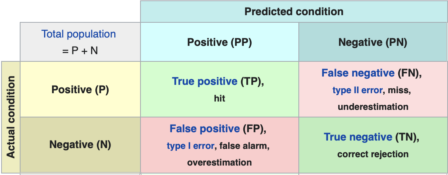Click the type II error link
Screen dimensions: 448x175
(x=357, y=91)
